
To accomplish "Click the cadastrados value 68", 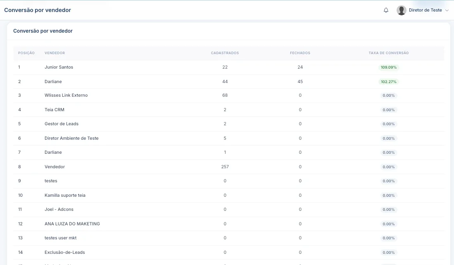I will 225,95.
